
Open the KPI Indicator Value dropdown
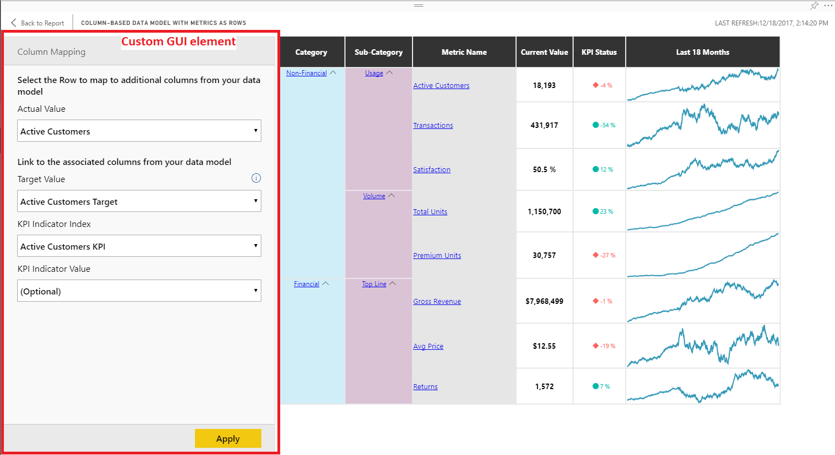tap(139, 291)
